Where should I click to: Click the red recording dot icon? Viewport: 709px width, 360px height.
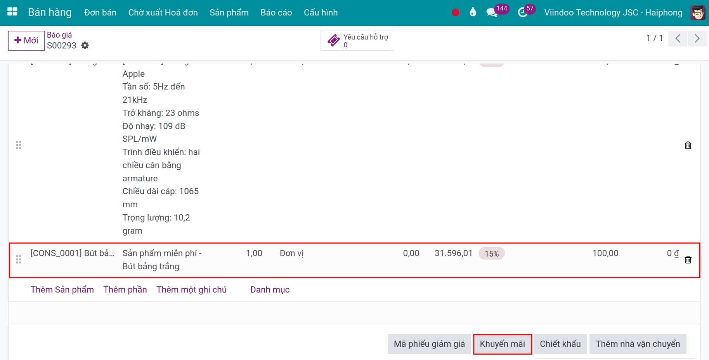[456, 12]
